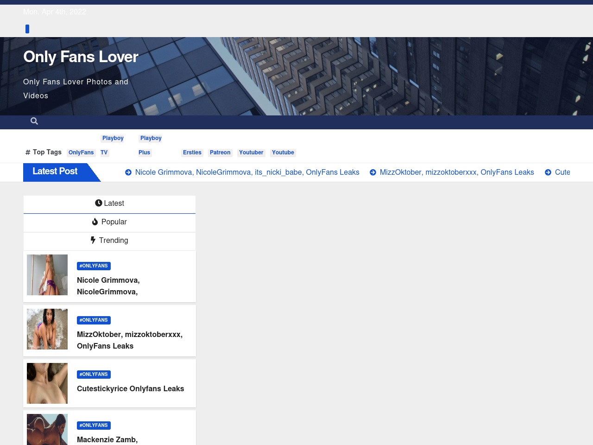Click the small blue icon under the date
Viewport: 593px width, 445px height.
point(27,29)
